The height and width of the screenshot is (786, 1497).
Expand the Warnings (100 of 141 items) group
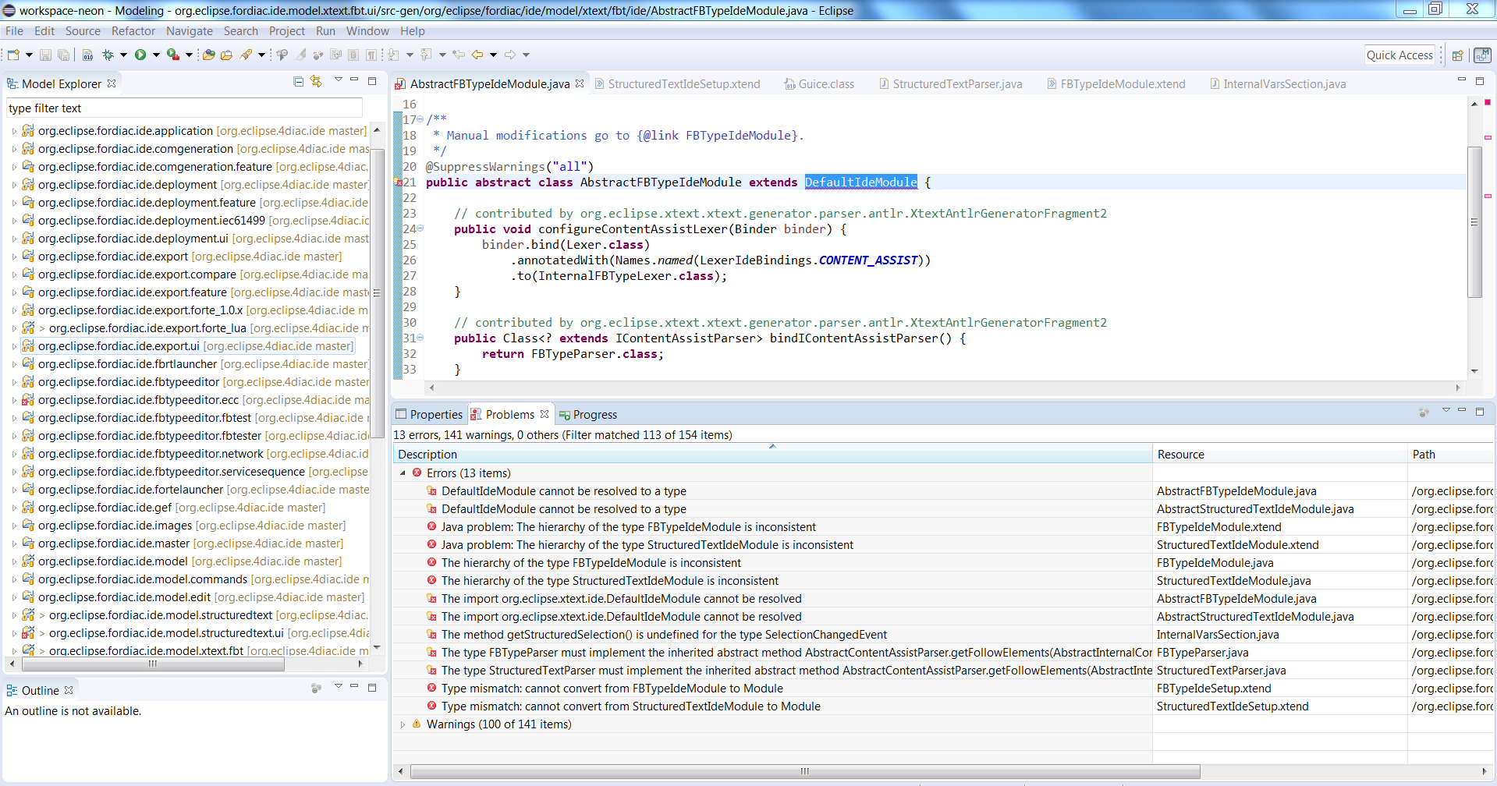coord(403,724)
